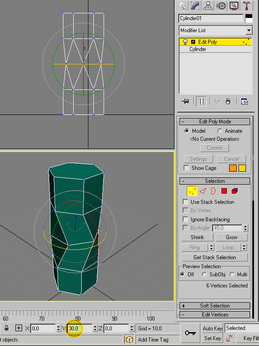The image size is (259, 346).
Task: Click the Shrink button
Action: click(197, 237)
